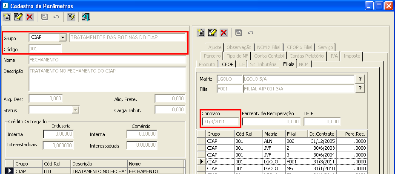Select grid row with Filial MG
This screenshot has height=174, width=395.
(282, 168)
